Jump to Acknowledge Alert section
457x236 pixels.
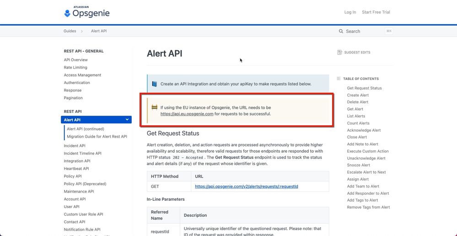click(x=364, y=130)
